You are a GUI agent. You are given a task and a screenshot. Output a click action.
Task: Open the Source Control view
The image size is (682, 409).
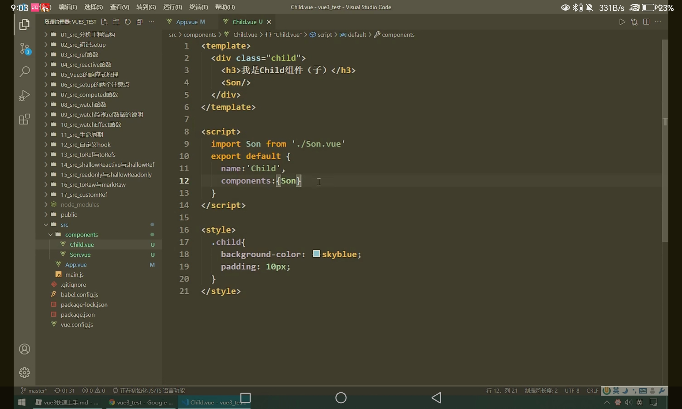[25, 48]
